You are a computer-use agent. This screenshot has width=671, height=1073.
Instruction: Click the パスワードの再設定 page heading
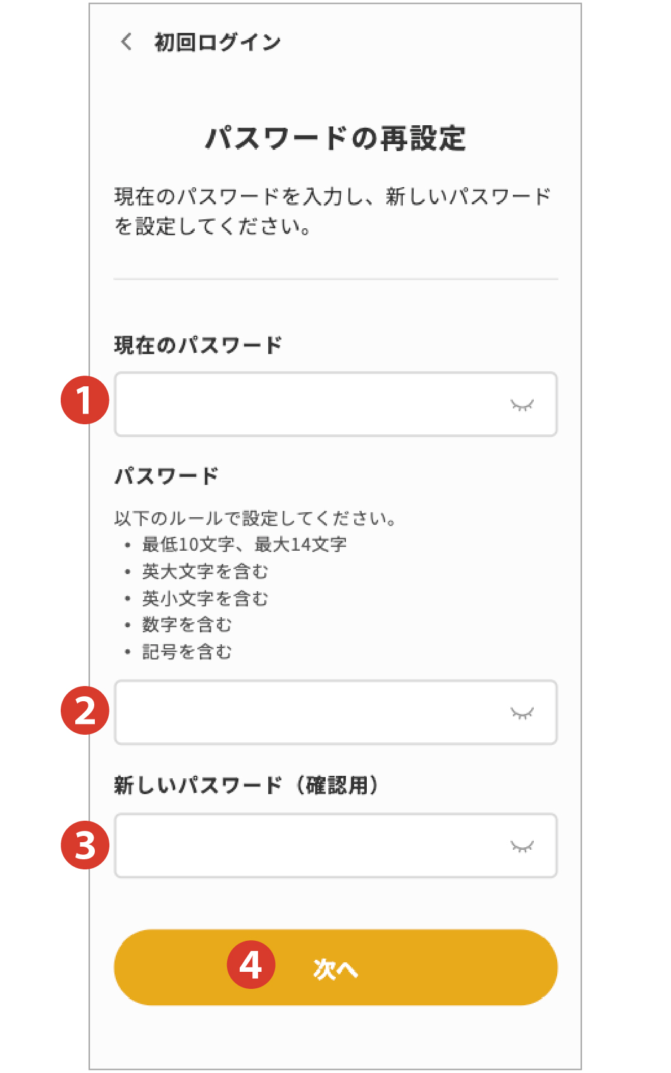pyautogui.click(x=335, y=138)
